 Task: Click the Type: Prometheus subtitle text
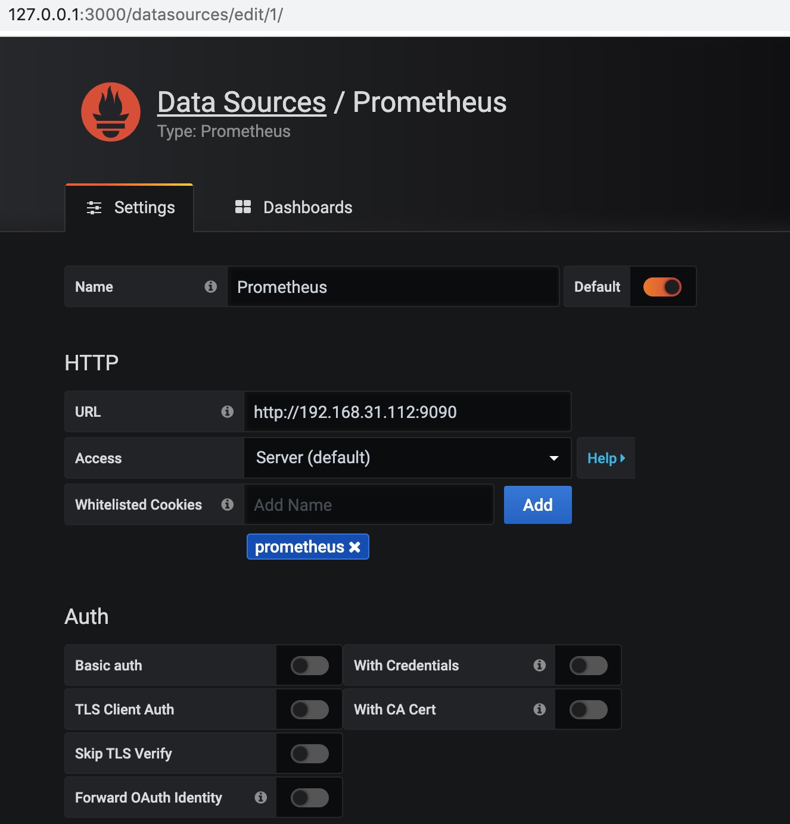[x=224, y=132]
